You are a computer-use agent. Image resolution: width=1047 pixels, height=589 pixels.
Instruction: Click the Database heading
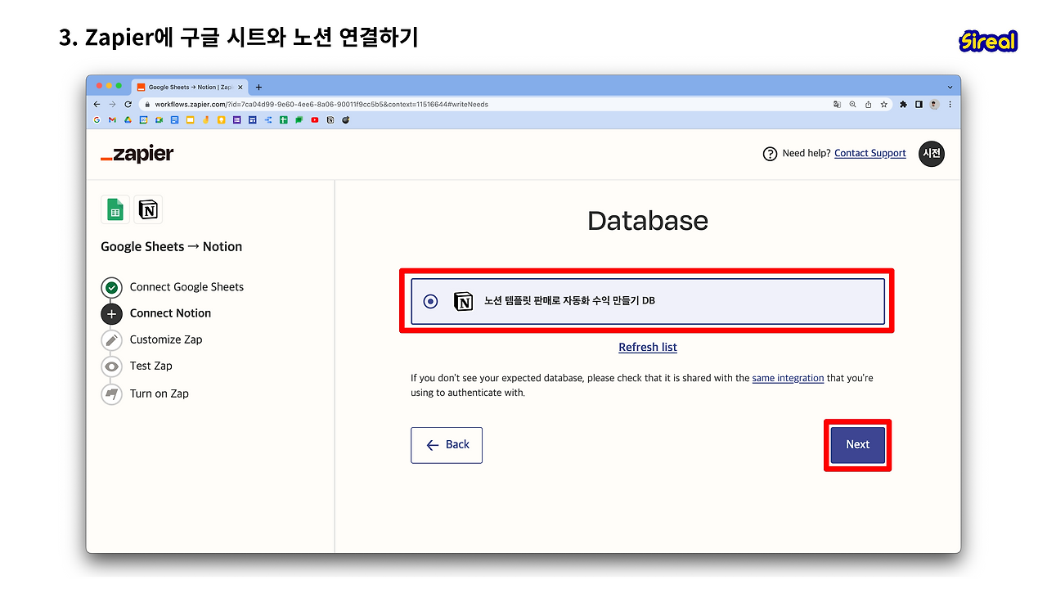(x=648, y=221)
